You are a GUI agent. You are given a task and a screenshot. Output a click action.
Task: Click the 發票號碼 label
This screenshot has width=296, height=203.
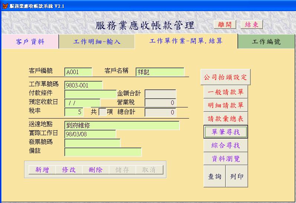pyautogui.click(x=40, y=142)
